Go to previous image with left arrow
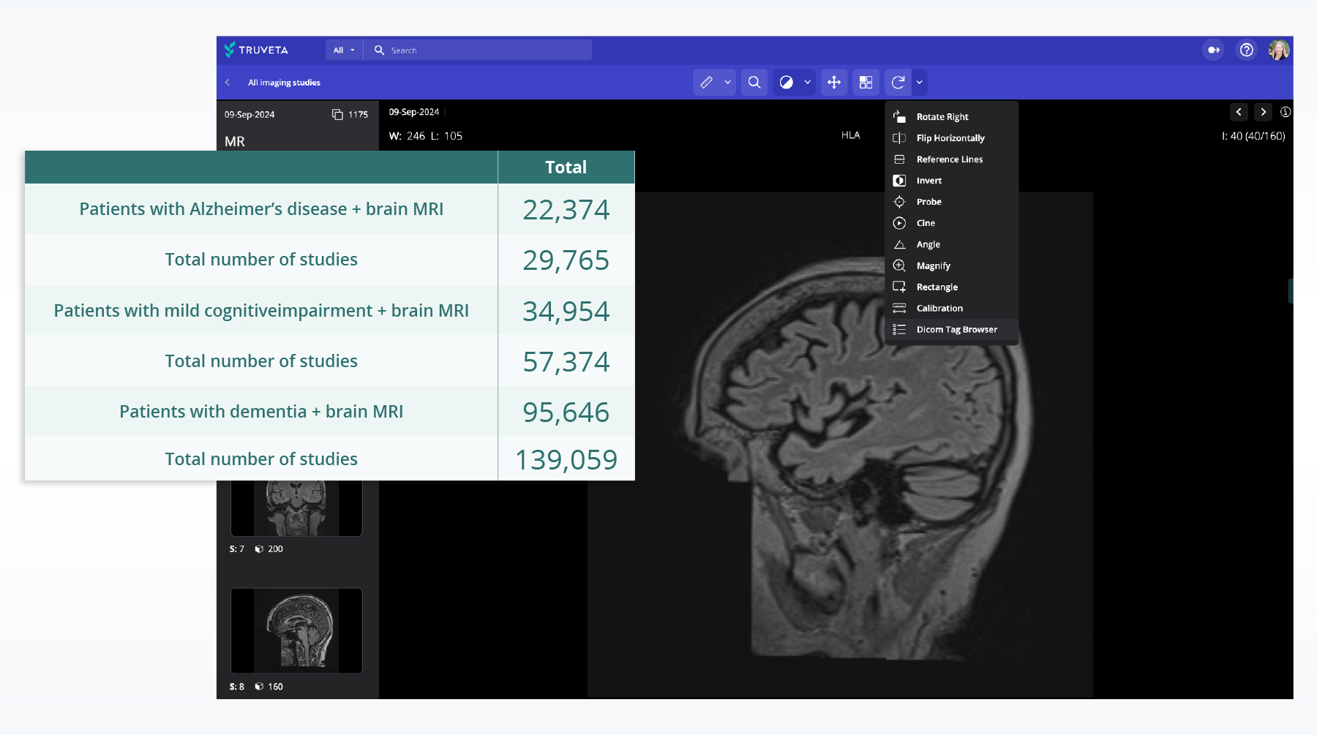Viewport: 1317px width, 735px height. [1239, 112]
